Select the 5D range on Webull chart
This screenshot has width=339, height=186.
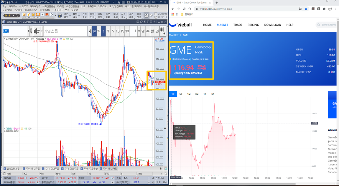coord(181,94)
